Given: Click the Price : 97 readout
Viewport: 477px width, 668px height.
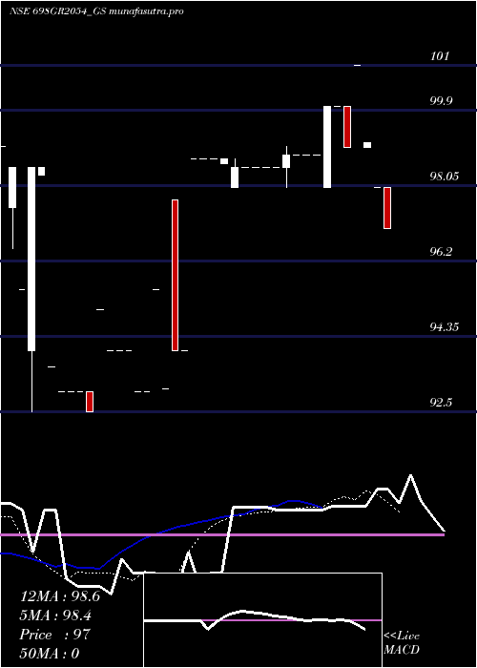Looking at the screenshot, I should pyautogui.click(x=55, y=635).
